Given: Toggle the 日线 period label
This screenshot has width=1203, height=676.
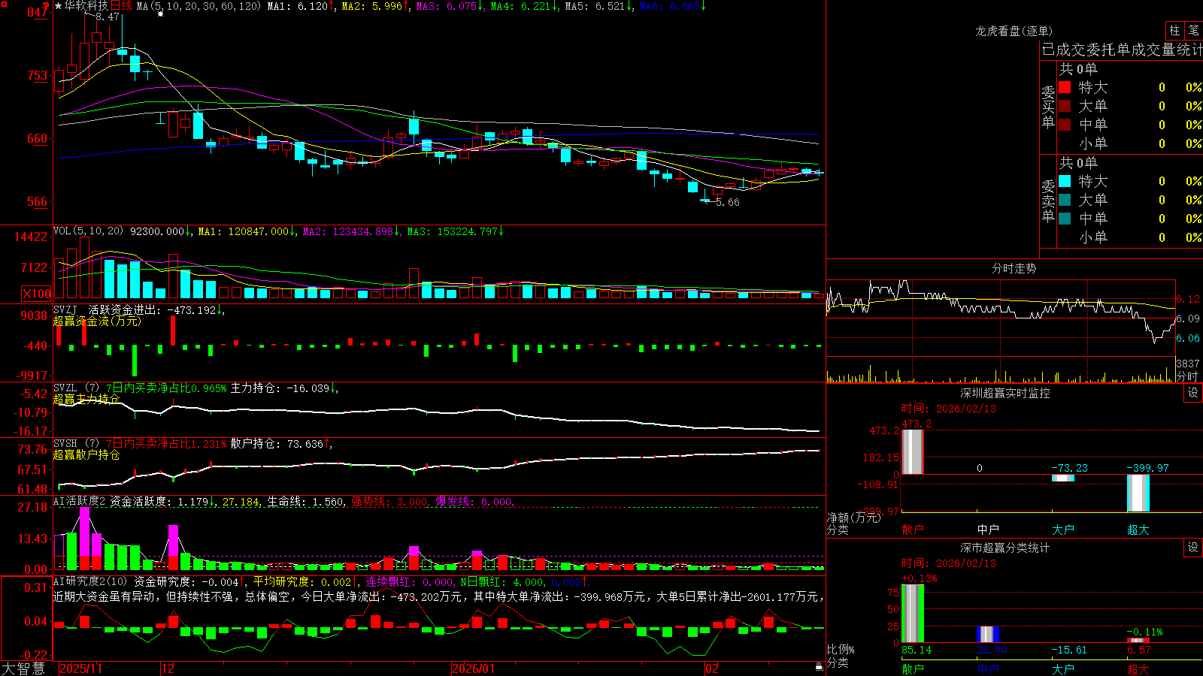Looking at the screenshot, I should (x=121, y=6).
